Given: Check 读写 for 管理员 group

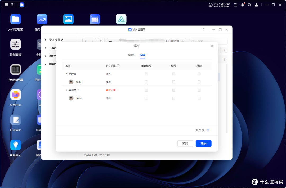Looking at the screenshot, I should (x=174, y=74).
